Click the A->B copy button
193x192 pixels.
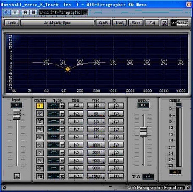pos(103,22)
